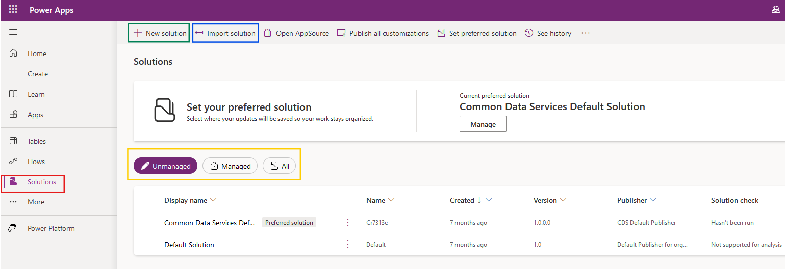785x269 pixels.
Task: Open the Common Data Services Default solution link
Action: click(209, 223)
